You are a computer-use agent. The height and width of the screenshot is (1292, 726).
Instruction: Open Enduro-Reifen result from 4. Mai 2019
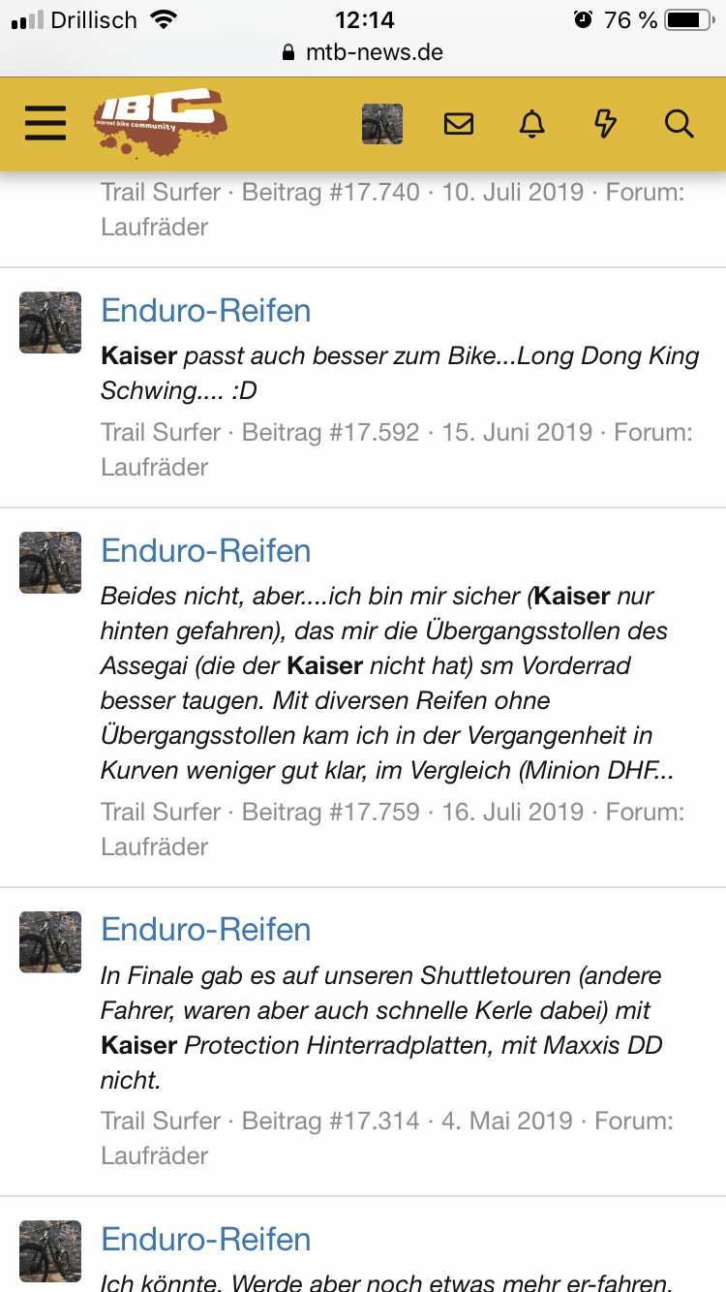(206, 930)
